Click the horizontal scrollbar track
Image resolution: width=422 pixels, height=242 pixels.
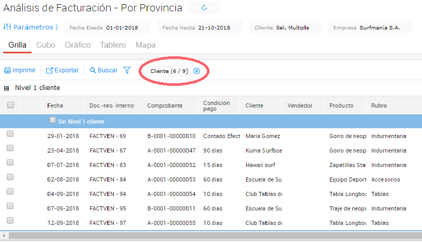[215, 236]
